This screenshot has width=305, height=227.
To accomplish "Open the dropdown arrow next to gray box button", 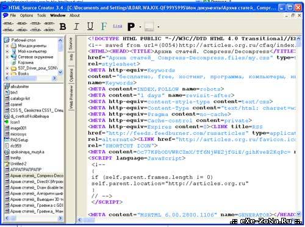I will point(158,27).
